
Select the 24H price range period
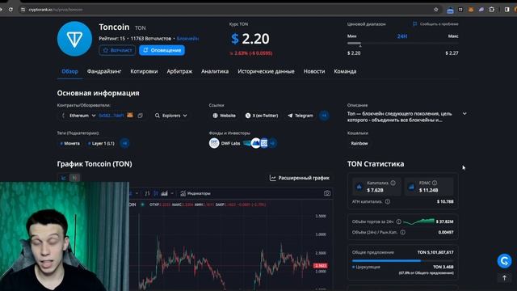[x=402, y=36]
